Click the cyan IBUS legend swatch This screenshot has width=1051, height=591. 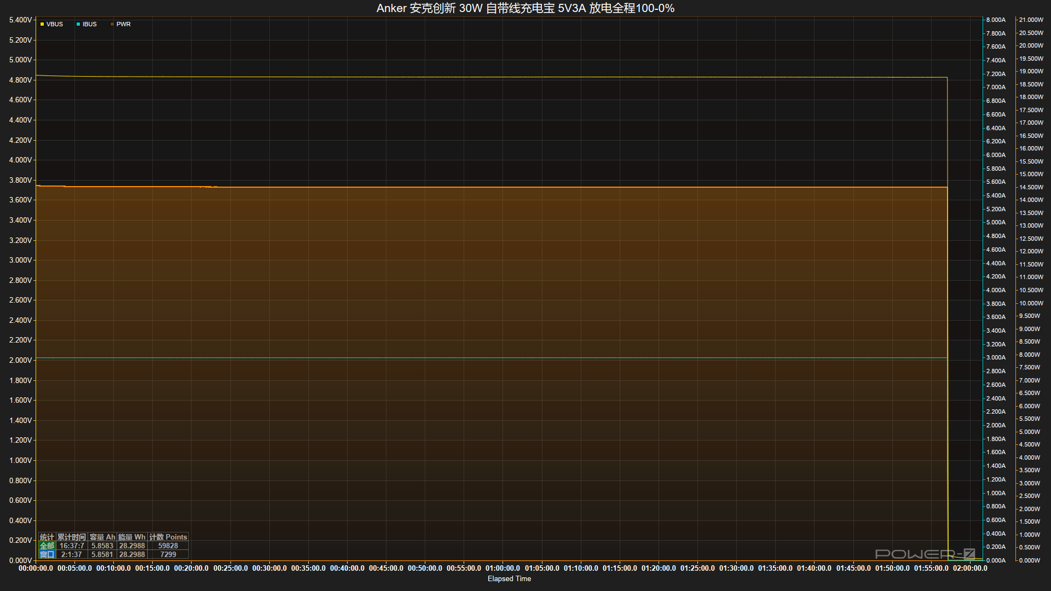click(x=78, y=24)
